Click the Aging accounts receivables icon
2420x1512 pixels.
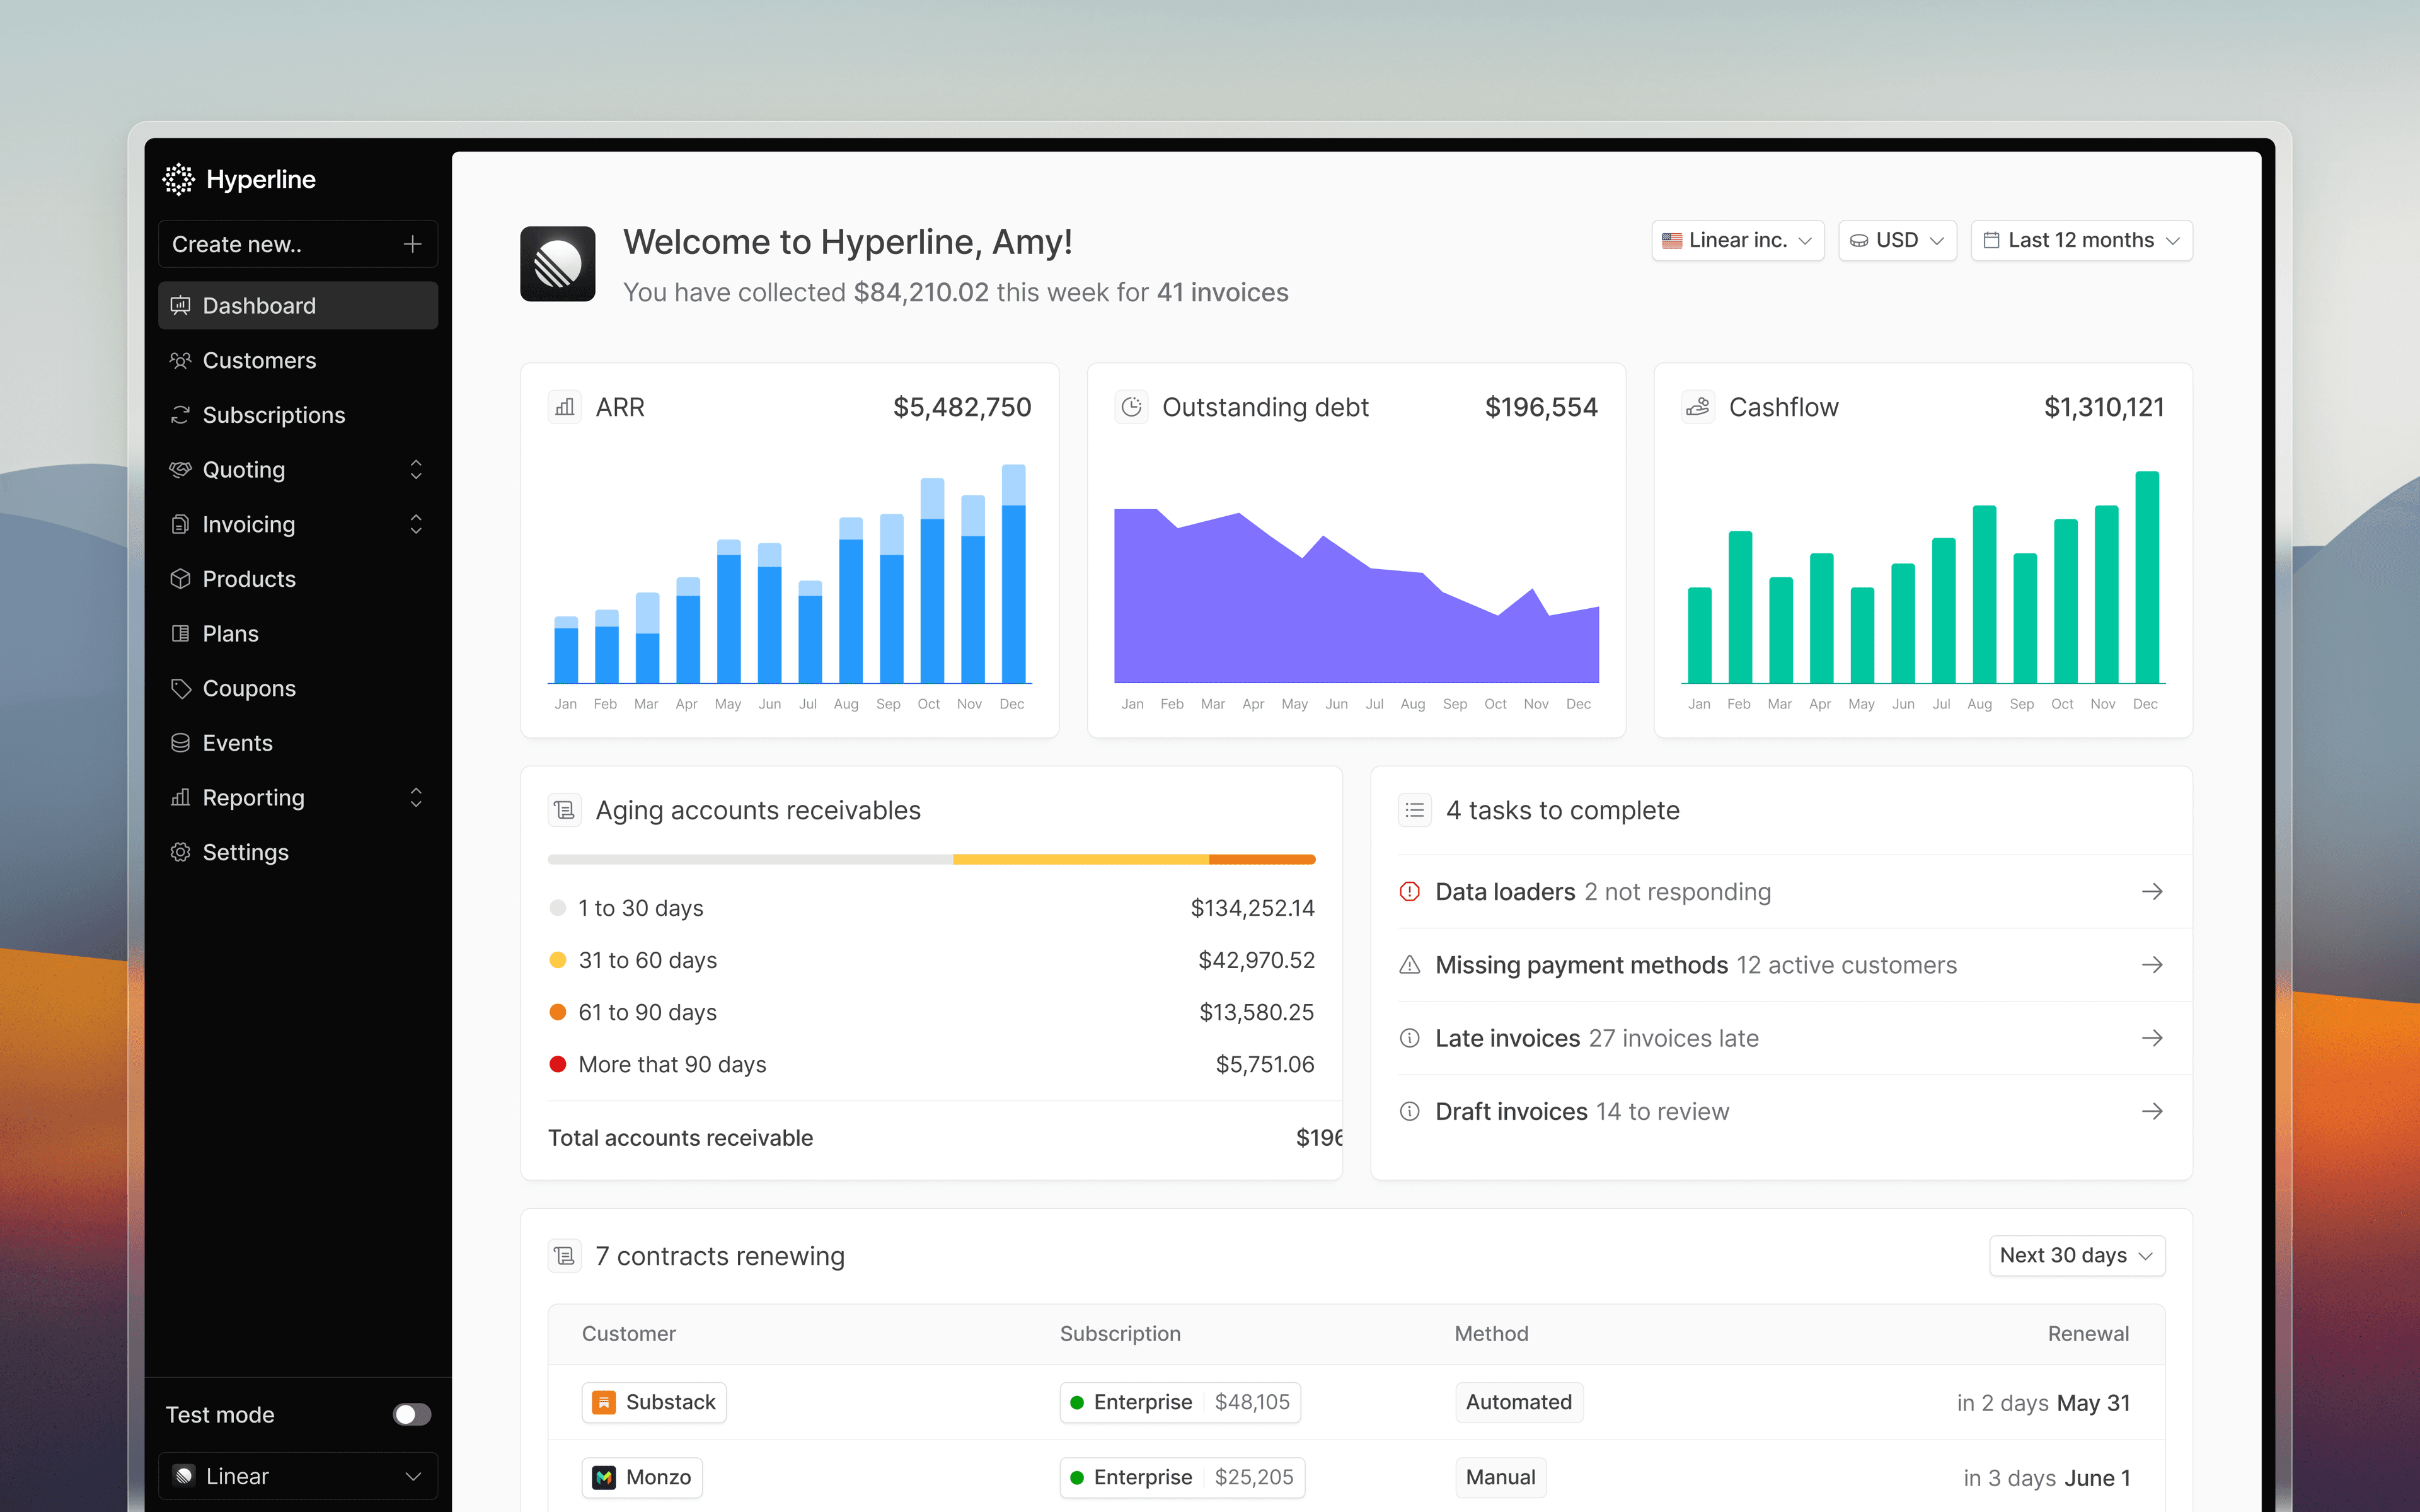point(565,810)
